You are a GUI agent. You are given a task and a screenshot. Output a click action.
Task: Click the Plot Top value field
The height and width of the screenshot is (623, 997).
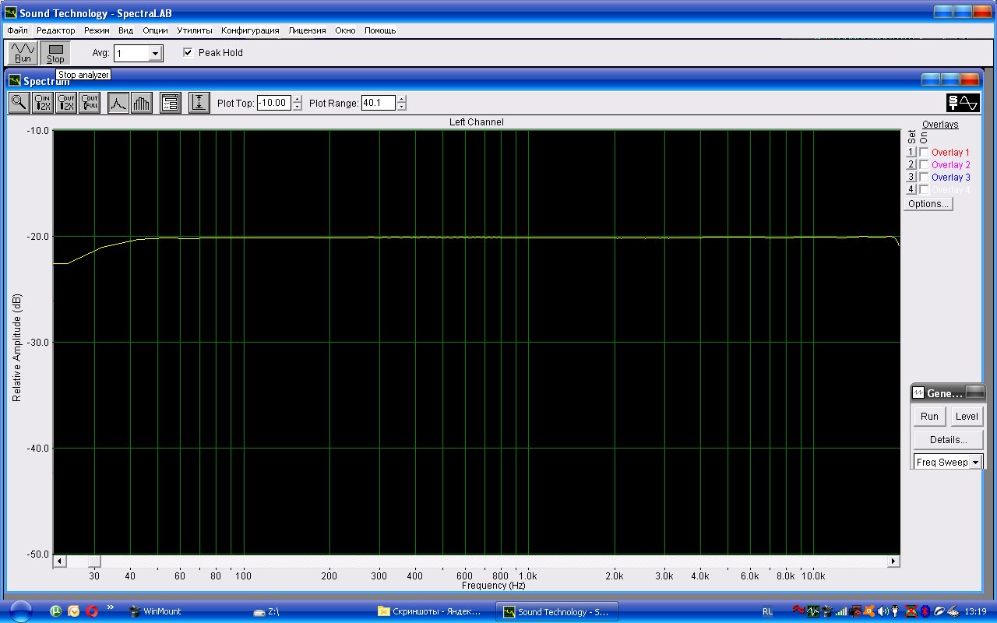point(274,103)
